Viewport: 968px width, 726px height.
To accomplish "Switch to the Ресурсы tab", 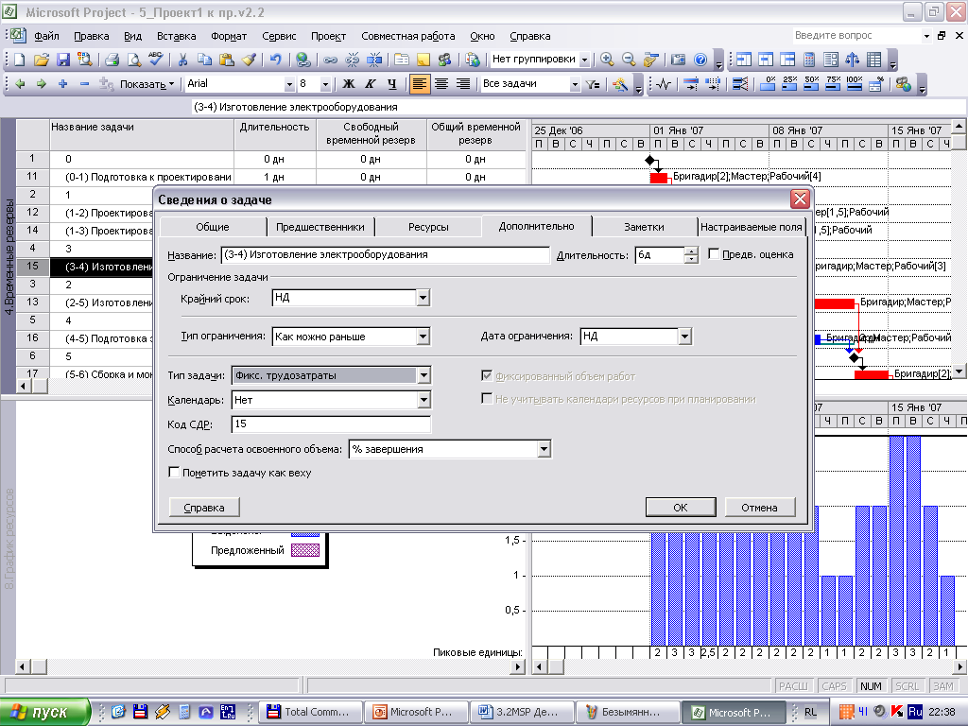I will click(428, 227).
